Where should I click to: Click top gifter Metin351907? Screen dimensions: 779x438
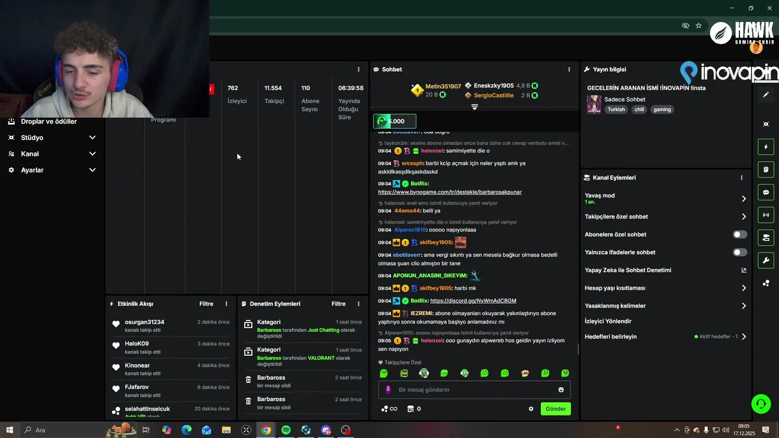(443, 86)
